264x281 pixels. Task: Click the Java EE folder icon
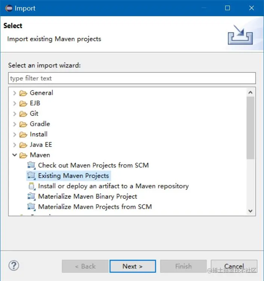[x=23, y=145]
